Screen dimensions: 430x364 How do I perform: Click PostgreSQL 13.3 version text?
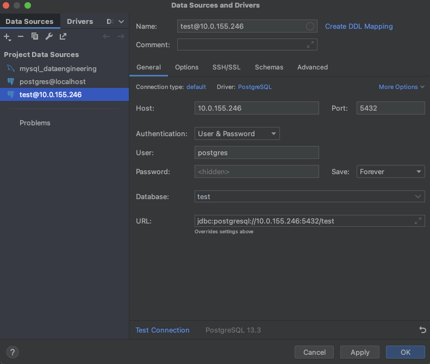pos(233,330)
